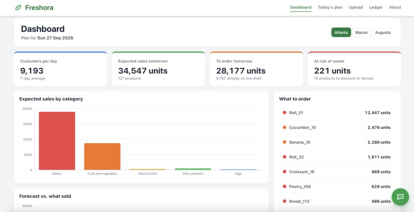Click the red Bakery bar
The image size is (414, 212).
pos(57,141)
